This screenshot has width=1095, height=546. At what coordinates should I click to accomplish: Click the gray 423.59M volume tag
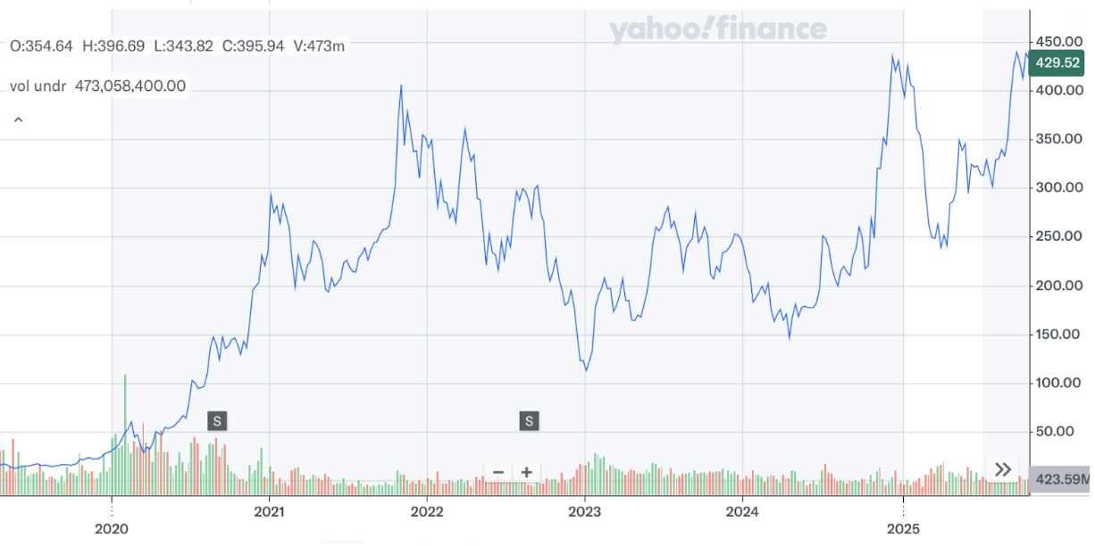point(1060,480)
